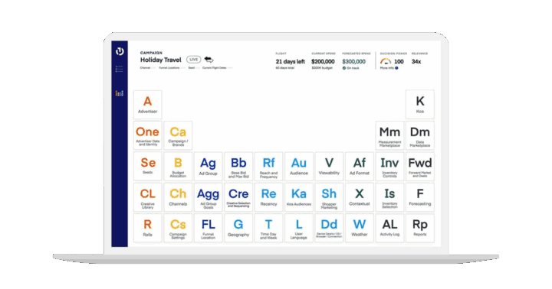Viewport: 552px width, 289px height.
Task: Click the 34x relevance value
Action: [x=416, y=61]
